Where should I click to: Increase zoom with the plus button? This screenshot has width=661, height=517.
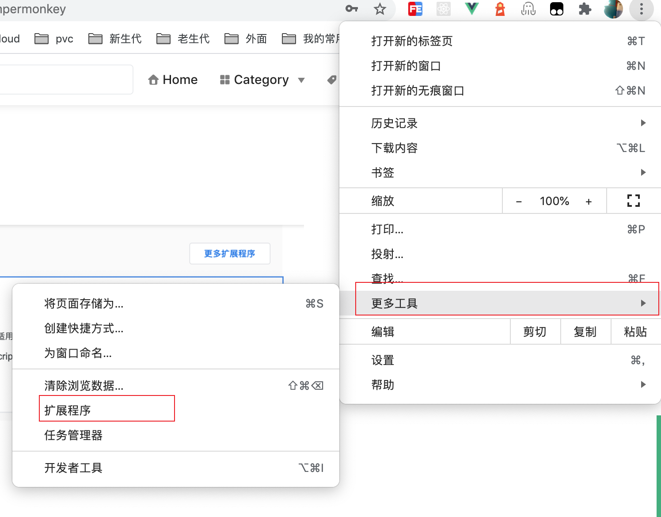coord(589,201)
